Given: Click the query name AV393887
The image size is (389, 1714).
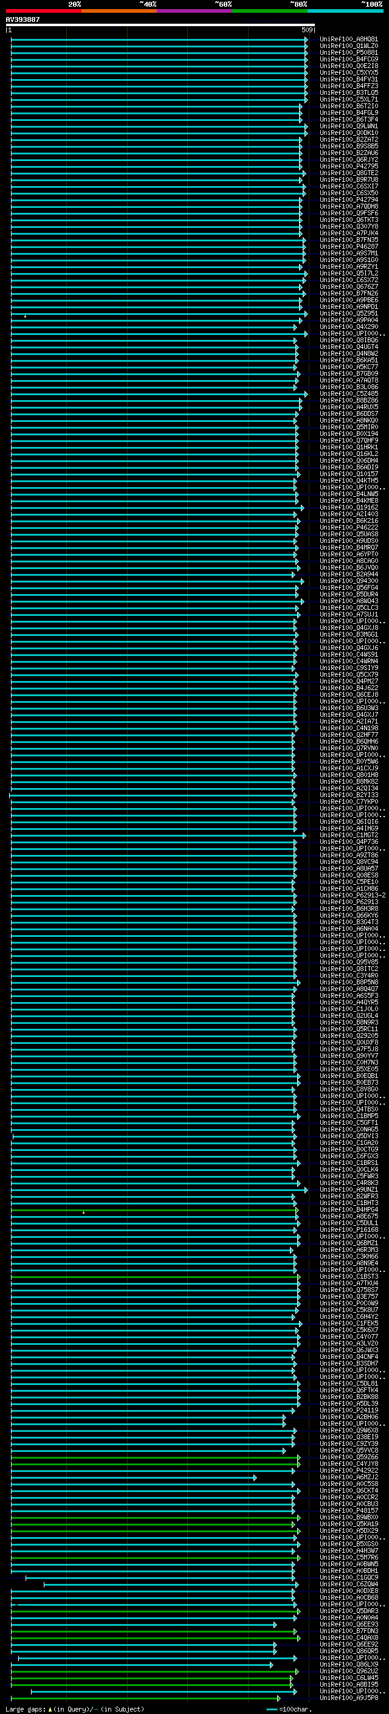Looking at the screenshot, I should [x=22, y=19].
